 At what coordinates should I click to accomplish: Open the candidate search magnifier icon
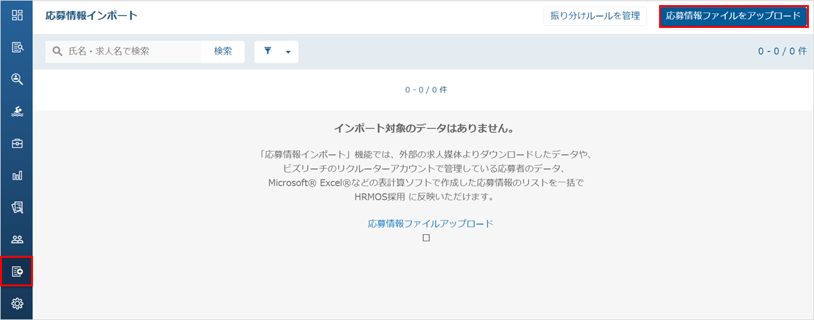click(17, 79)
